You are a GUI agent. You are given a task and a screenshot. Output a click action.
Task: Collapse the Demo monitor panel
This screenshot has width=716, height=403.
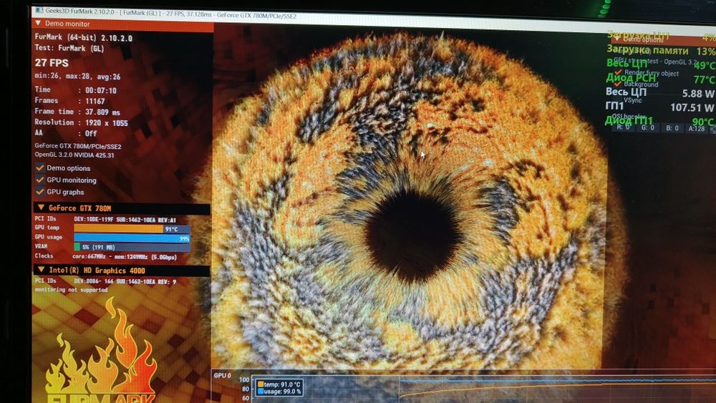(x=38, y=23)
